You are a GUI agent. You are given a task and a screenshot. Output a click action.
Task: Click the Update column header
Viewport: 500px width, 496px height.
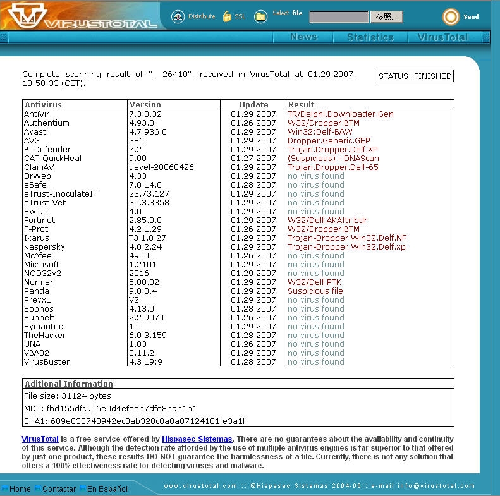(x=253, y=104)
